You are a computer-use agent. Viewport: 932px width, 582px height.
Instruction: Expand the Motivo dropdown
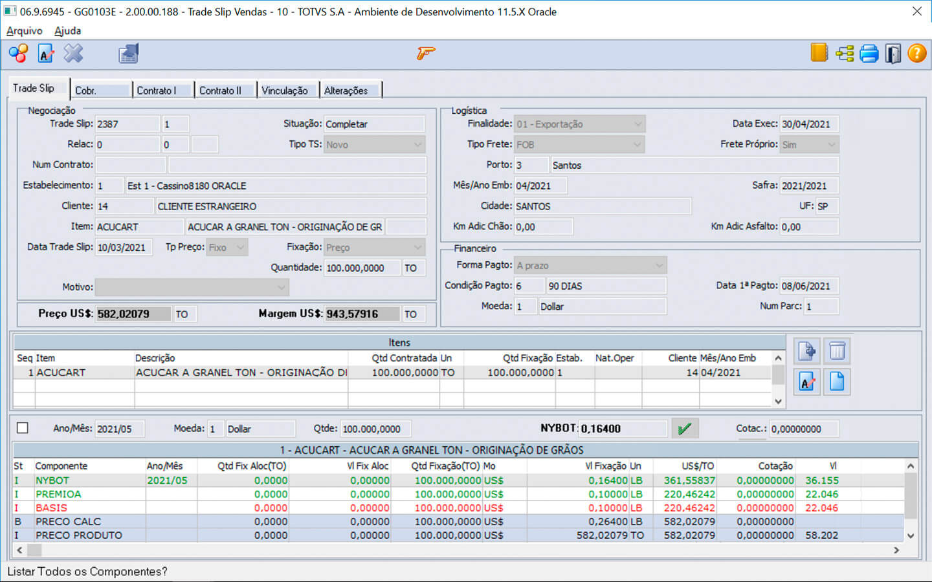point(282,287)
